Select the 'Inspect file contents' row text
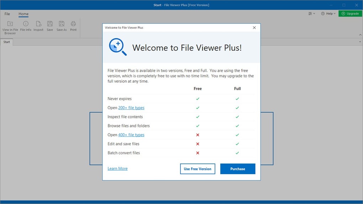 click(125, 117)
